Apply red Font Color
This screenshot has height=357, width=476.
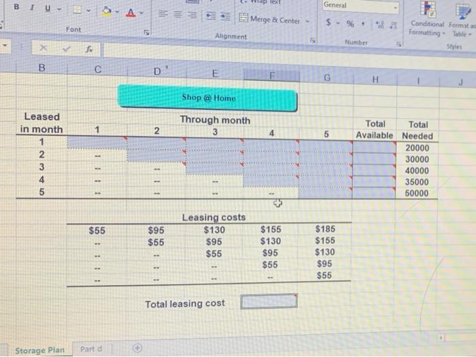click(131, 13)
